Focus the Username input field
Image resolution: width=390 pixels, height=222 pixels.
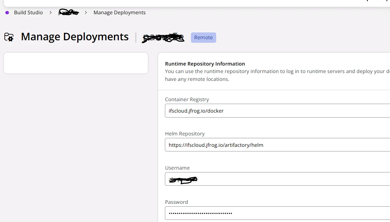pyautogui.click(x=277, y=179)
